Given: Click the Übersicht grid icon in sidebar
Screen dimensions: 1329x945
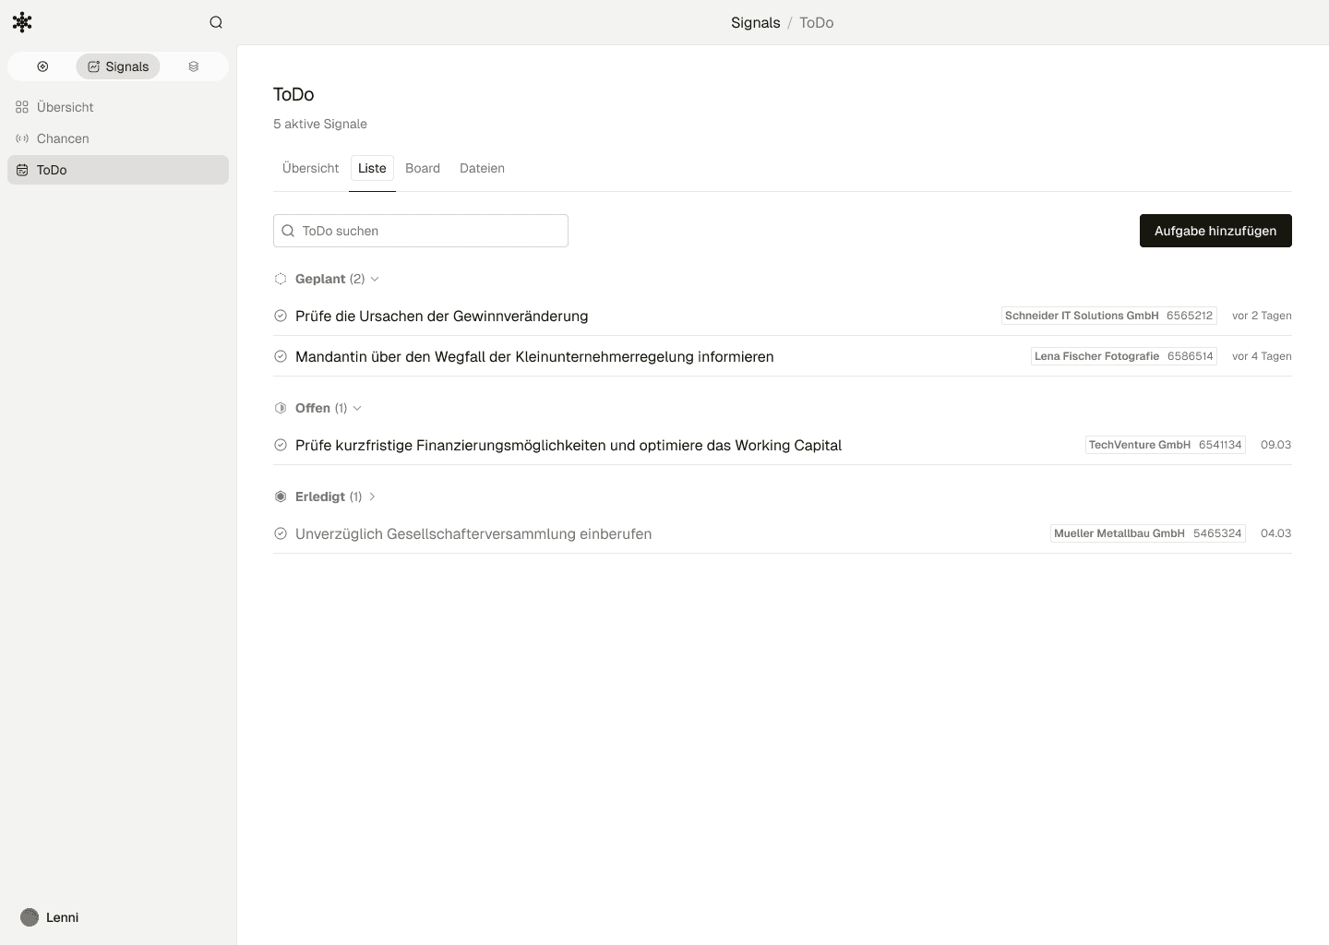Looking at the screenshot, I should click(22, 107).
